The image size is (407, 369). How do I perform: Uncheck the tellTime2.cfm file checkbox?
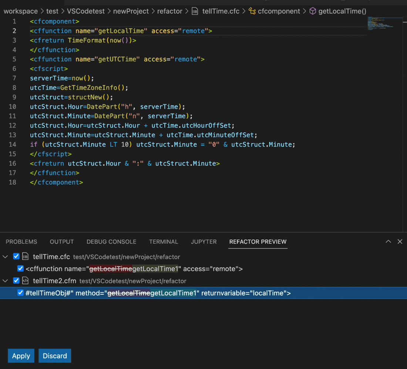click(16, 280)
